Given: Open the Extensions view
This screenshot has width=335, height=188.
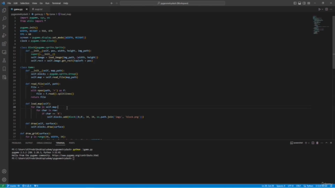Looking at the screenshot, I should (x=4, y=44).
